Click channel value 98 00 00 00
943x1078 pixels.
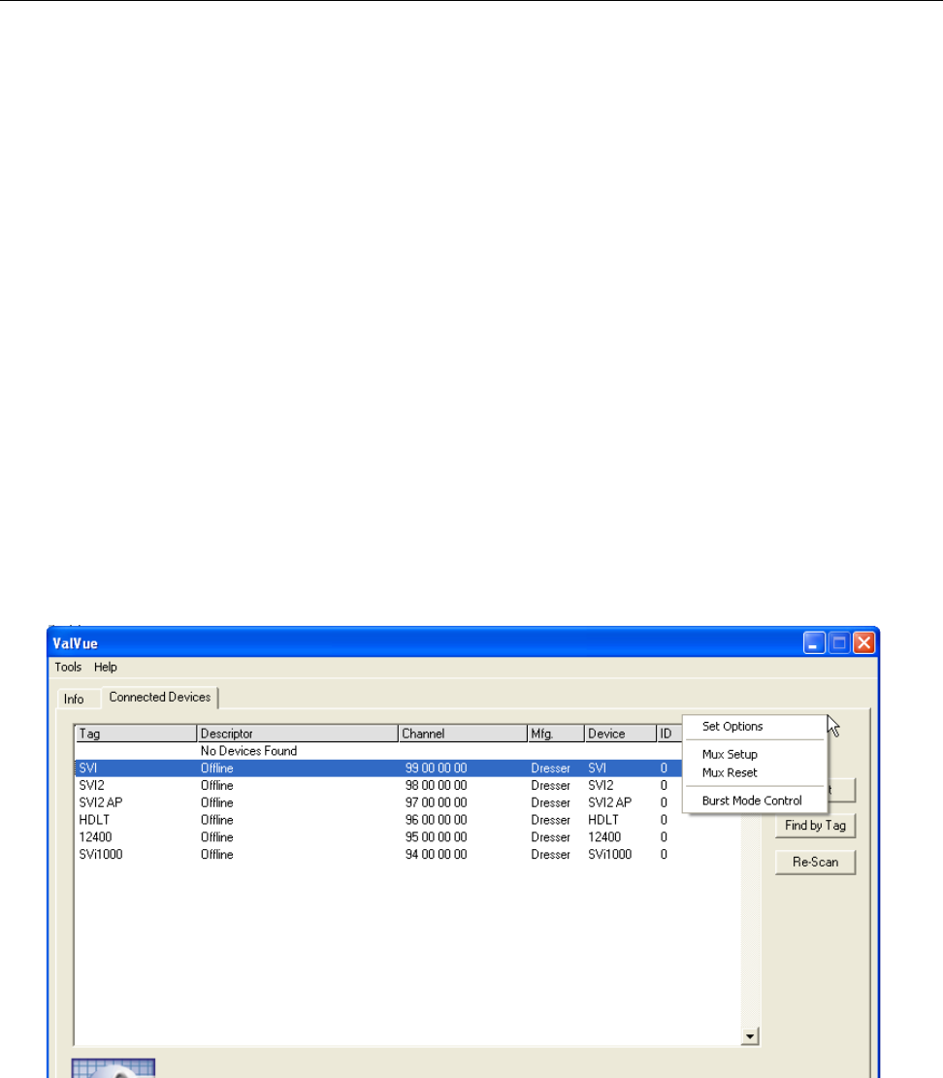click(436, 785)
